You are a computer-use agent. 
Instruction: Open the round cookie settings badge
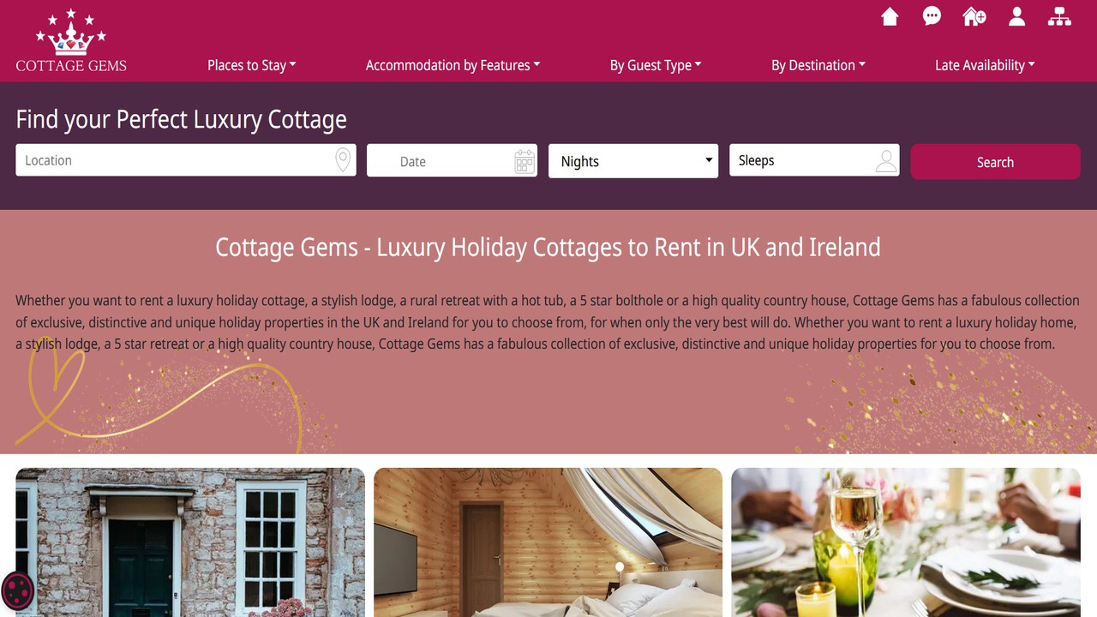[x=17, y=590]
